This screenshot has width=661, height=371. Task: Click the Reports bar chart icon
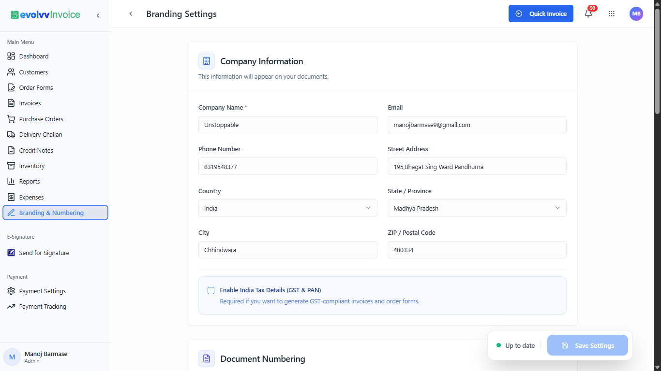click(11, 181)
